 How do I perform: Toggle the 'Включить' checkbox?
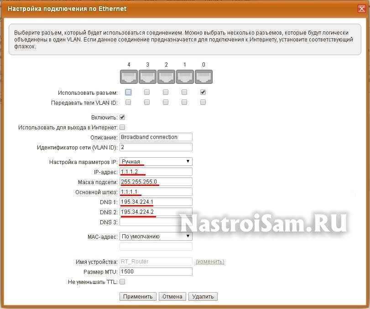point(122,117)
